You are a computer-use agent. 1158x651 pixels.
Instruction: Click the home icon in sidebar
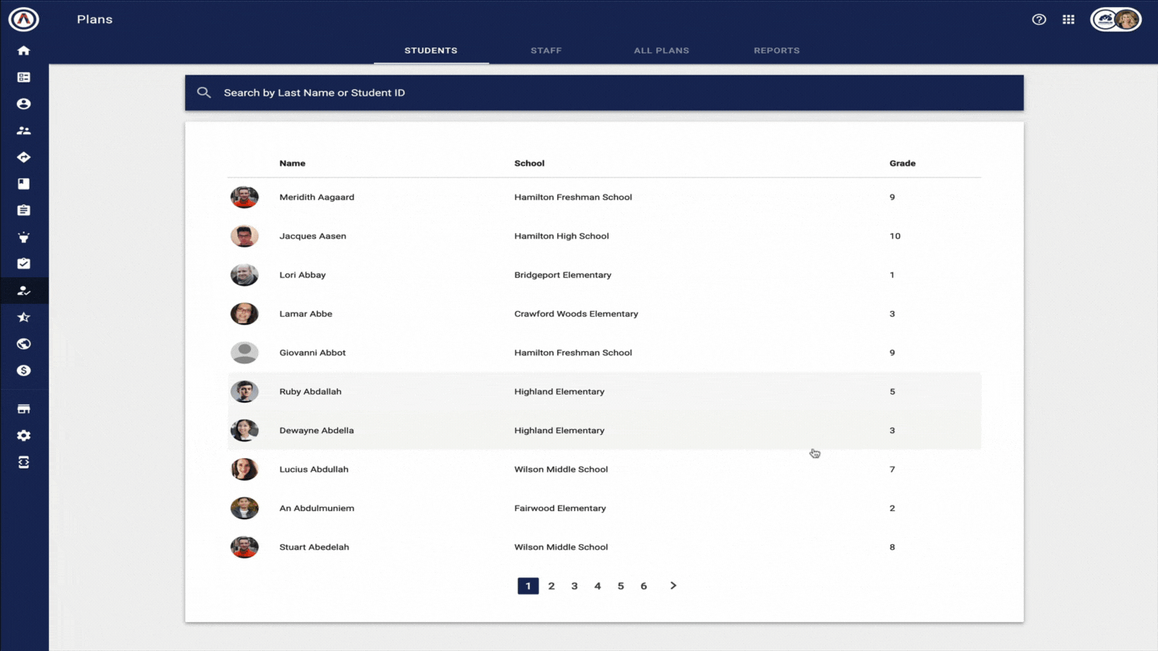pyautogui.click(x=23, y=51)
